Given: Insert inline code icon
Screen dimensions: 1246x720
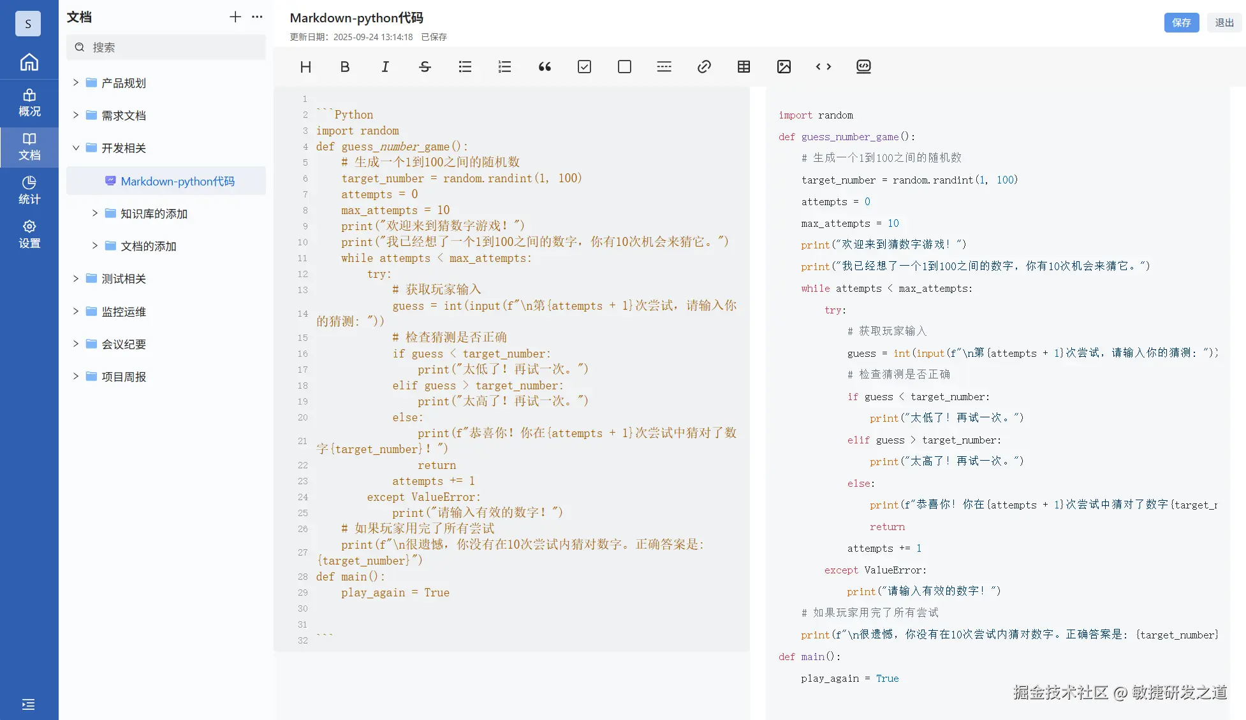Looking at the screenshot, I should [823, 67].
